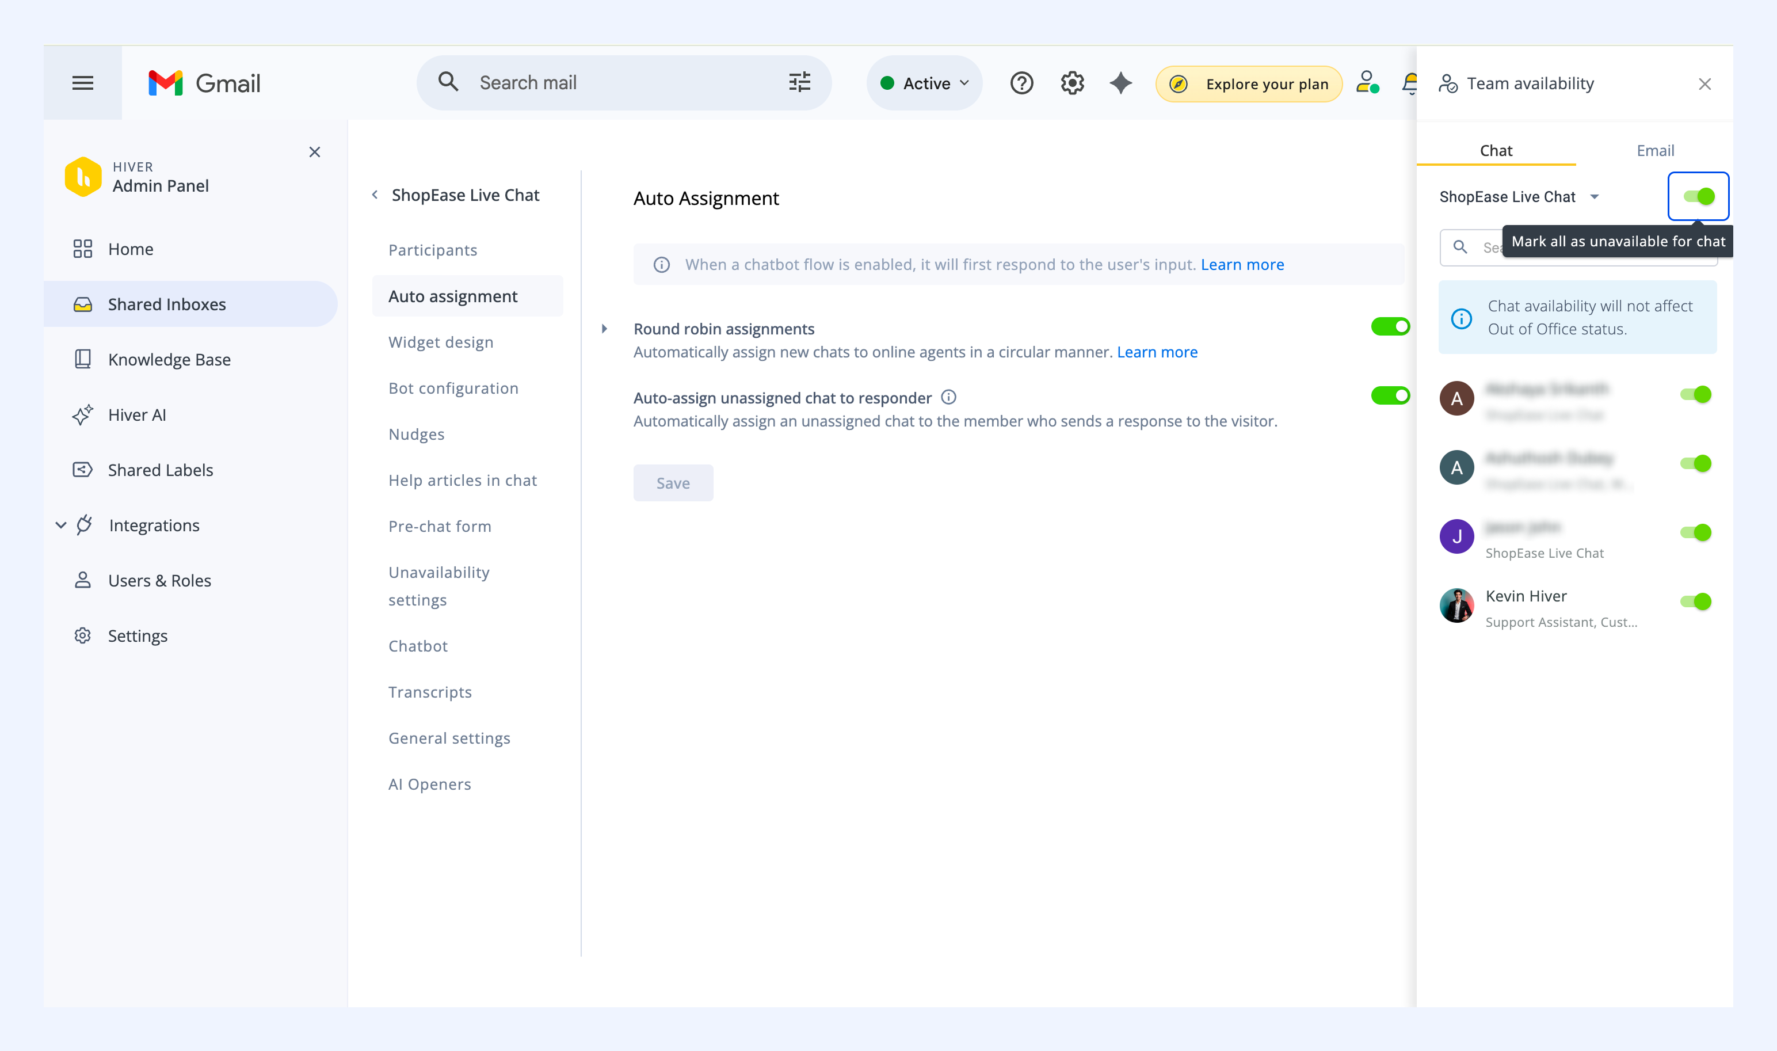The height and width of the screenshot is (1051, 1777).
Task: Open Integrations in the sidebar
Action: point(154,525)
